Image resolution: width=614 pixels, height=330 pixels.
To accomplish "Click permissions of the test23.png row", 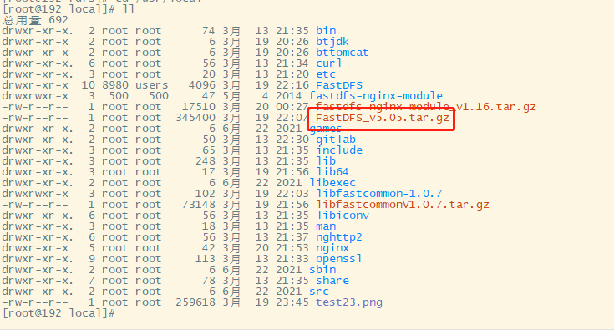I will [x=35, y=302].
